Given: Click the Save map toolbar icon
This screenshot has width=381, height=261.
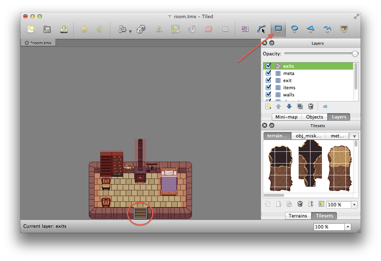Looking at the screenshot, I should (64, 29).
